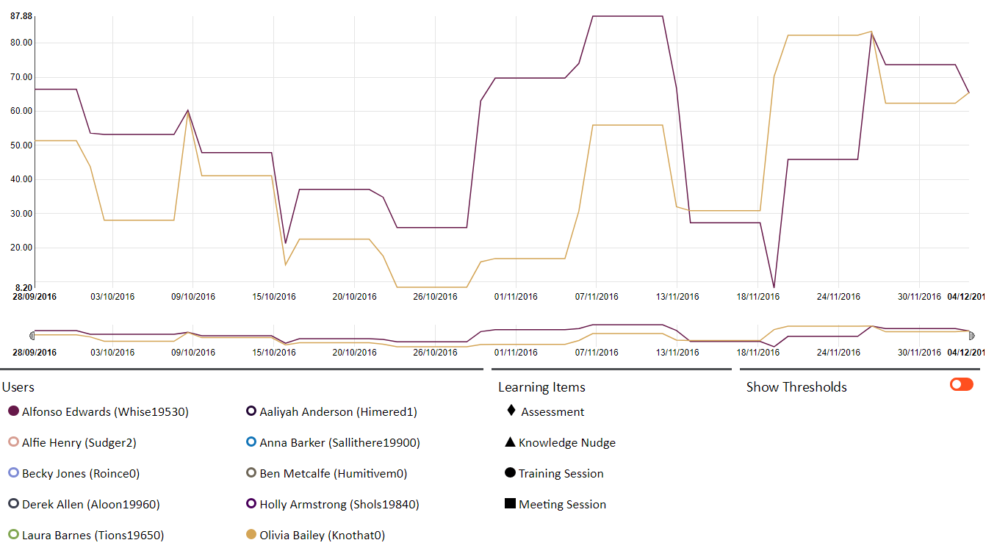Click the Knowledge Nudge triangle icon
This screenshot has width=997, height=551.
pyautogui.click(x=510, y=442)
